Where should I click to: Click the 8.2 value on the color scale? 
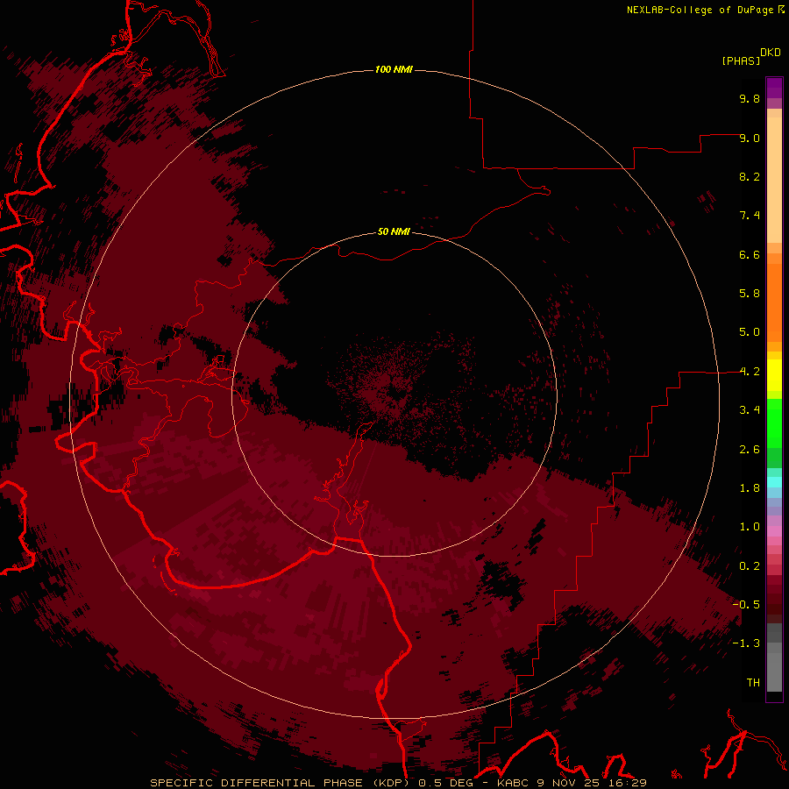[750, 176]
